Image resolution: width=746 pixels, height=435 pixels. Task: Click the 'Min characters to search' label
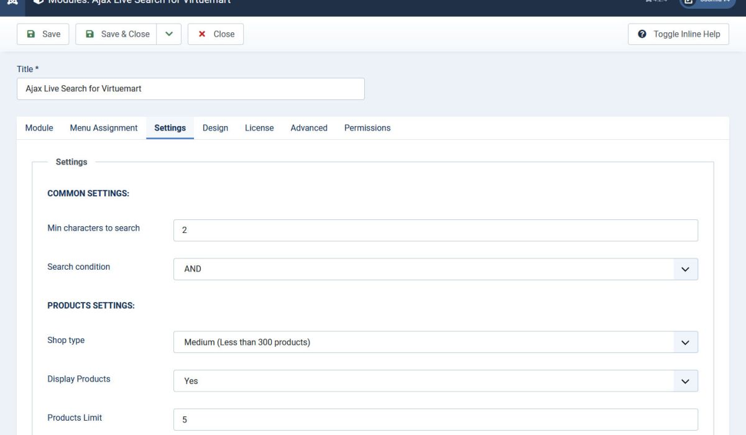pos(94,228)
